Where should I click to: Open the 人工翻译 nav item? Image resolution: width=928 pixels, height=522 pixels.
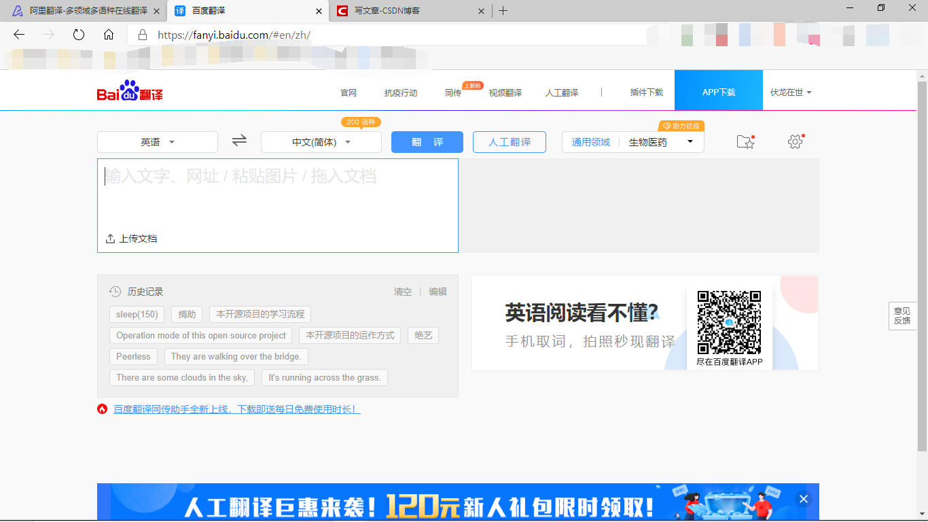coord(562,92)
